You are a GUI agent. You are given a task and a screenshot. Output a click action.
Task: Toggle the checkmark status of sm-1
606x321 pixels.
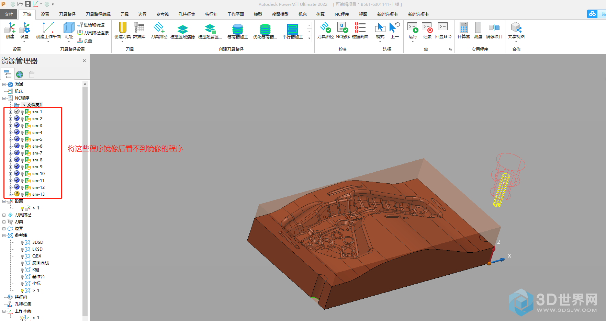point(17,112)
